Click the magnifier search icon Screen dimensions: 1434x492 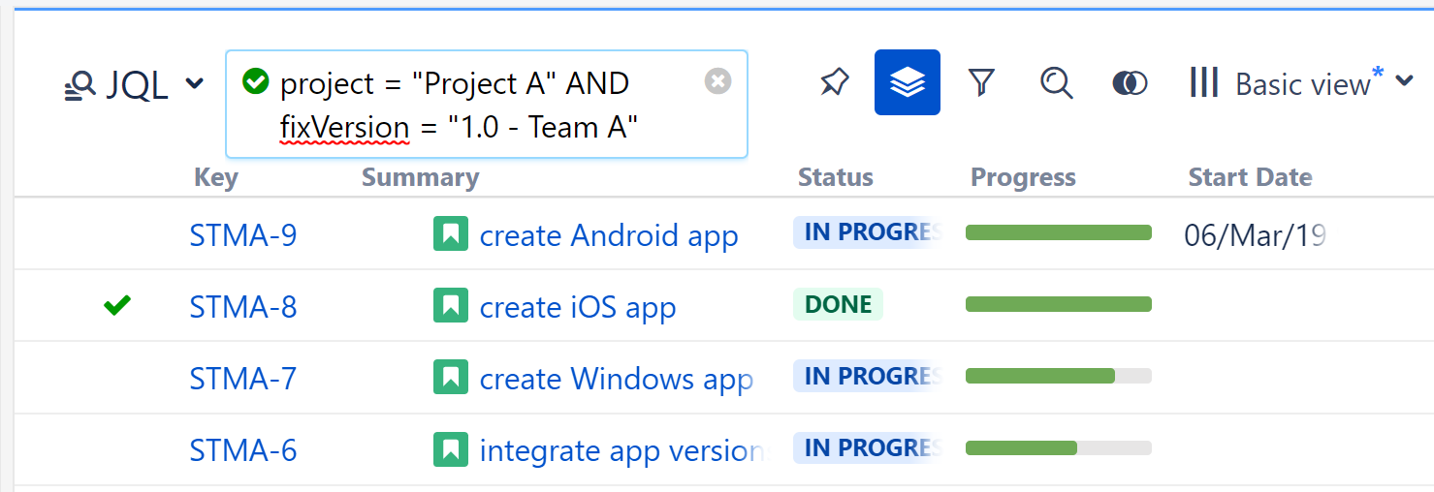(x=1056, y=83)
